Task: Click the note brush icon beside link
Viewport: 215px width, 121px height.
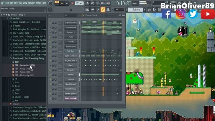Action: click(98, 10)
